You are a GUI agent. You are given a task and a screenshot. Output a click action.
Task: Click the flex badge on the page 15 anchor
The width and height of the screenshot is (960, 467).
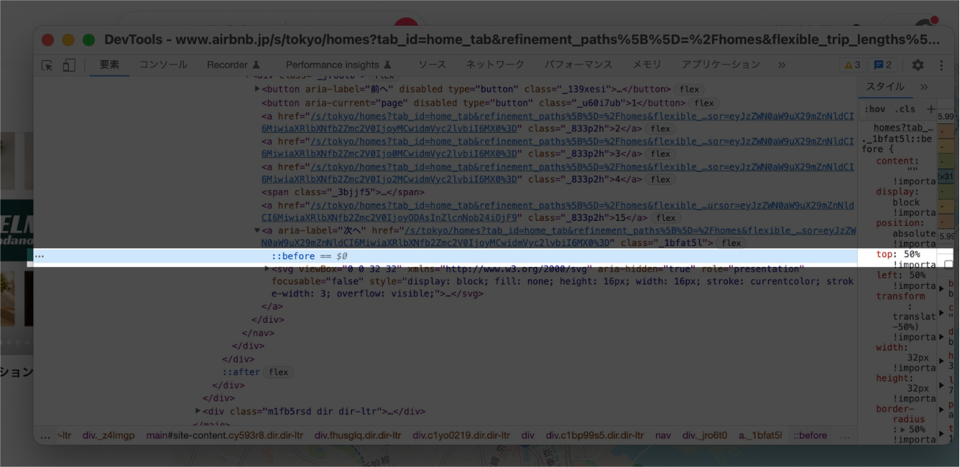pos(666,218)
